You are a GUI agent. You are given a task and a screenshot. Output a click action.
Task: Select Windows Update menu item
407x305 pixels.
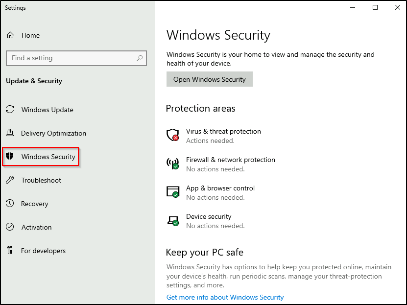[x=47, y=110]
